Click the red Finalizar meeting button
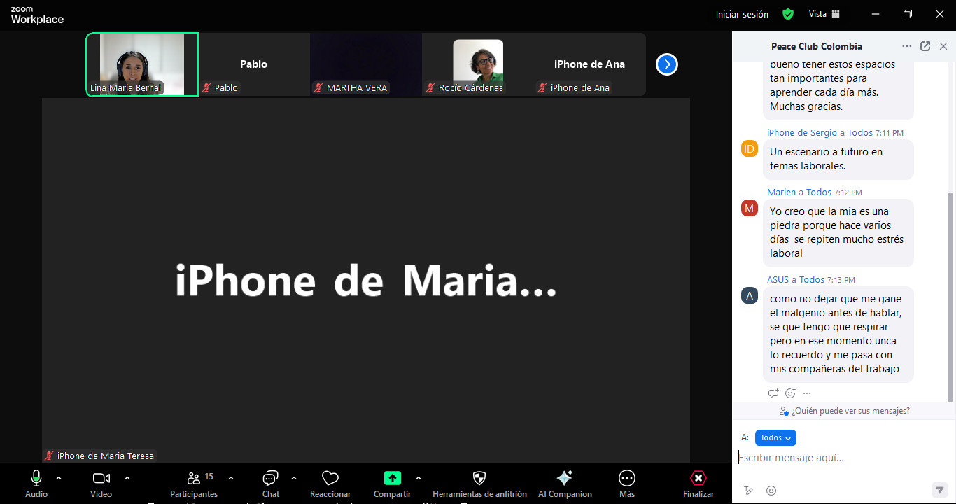956x504 pixels. pyautogui.click(x=698, y=479)
